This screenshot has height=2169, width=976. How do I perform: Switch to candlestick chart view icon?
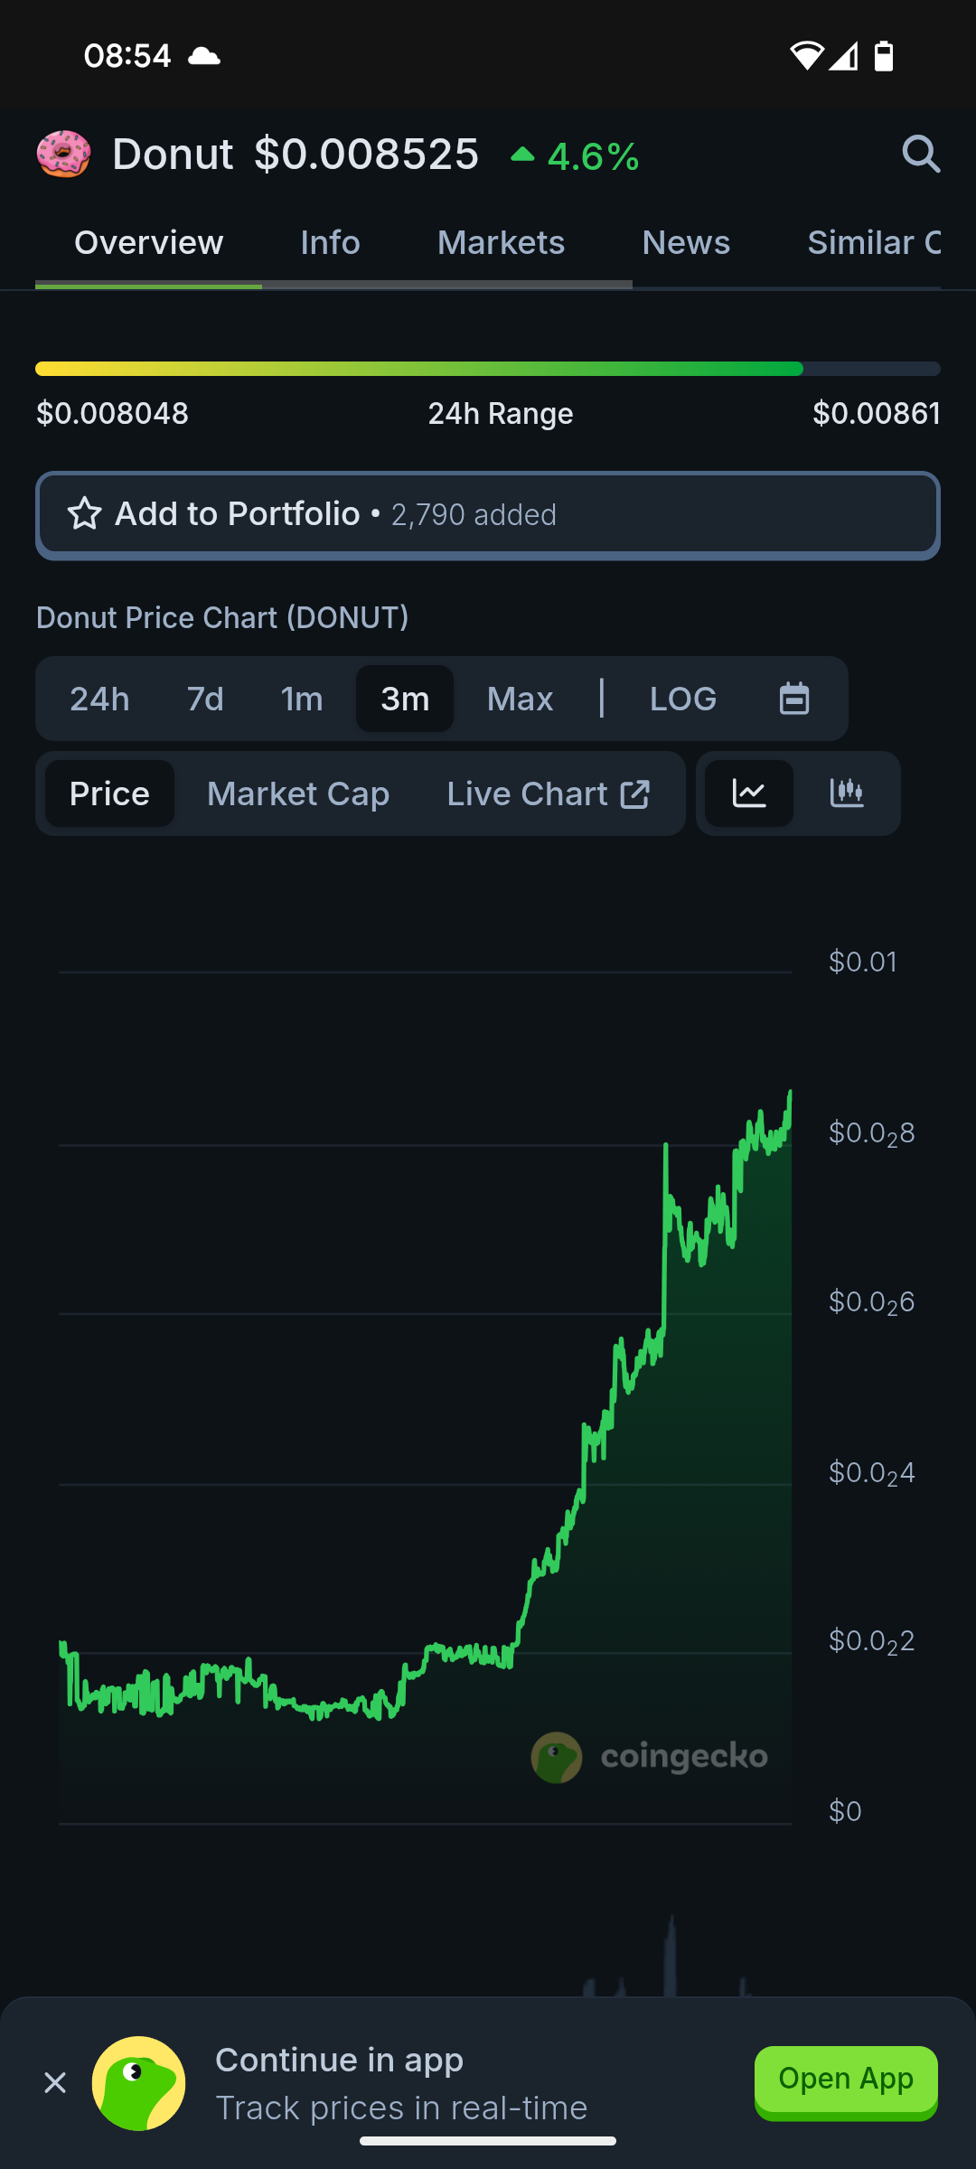[x=847, y=793]
